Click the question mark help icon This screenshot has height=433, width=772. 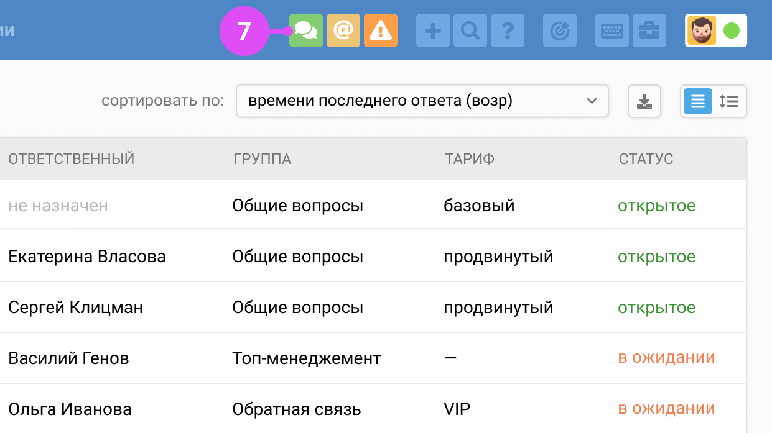tap(507, 30)
